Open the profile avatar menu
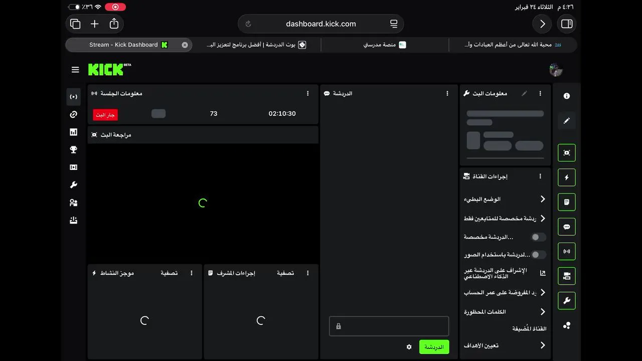 click(556, 70)
